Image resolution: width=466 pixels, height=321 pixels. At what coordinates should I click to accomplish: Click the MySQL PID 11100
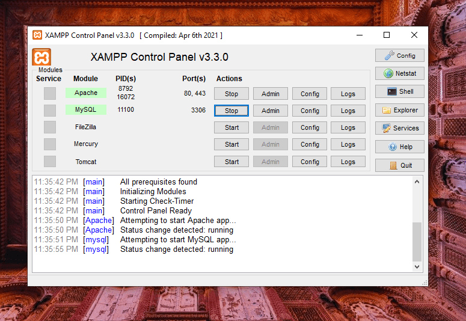point(126,109)
